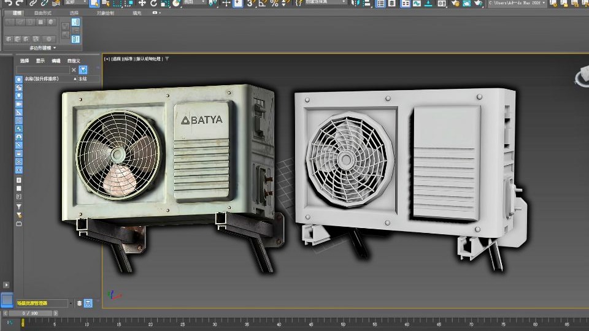Open the reference coordinate system dropdown
This screenshot has width=589, height=331.
click(194, 2)
